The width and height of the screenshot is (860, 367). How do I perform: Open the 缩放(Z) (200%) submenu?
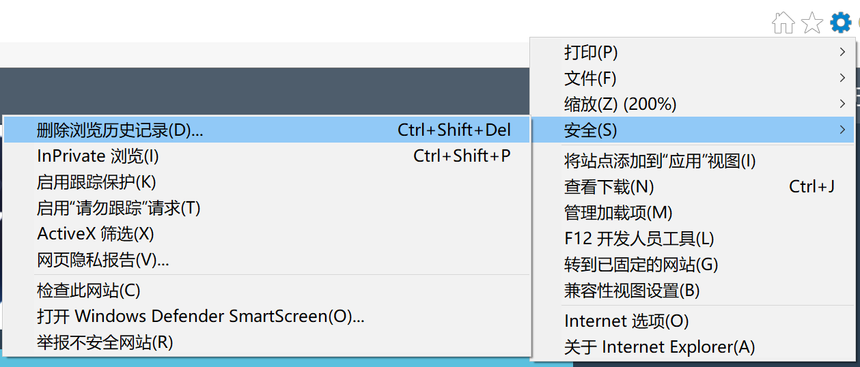tap(693, 104)
